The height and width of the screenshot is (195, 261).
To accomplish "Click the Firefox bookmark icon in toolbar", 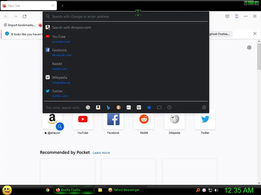I will coord(40,25).
